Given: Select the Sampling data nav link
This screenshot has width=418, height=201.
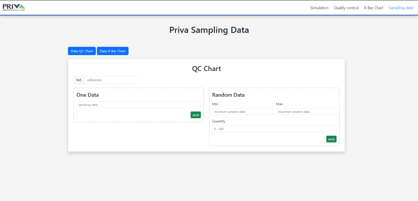Looking at the screenshot, I should coord(401,8).
